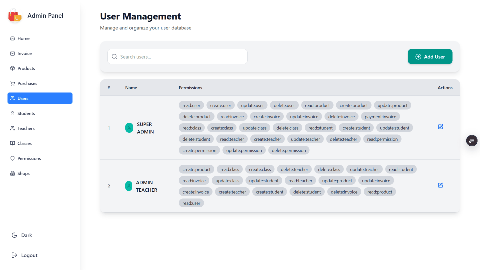Click the delete:user permission tag

[284, 105]
